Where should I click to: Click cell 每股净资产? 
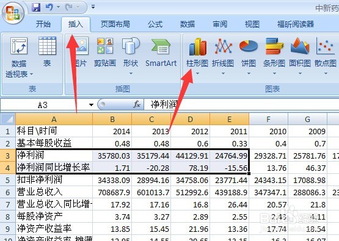(54, 217)
